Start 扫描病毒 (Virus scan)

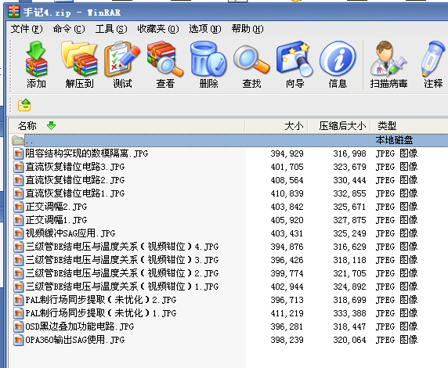pyautogui.click(x=388, y=64)
